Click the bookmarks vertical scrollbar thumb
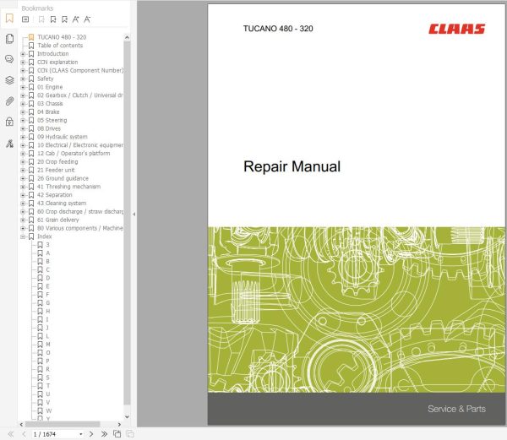507x440 pixels. click(x=127, y=223)
